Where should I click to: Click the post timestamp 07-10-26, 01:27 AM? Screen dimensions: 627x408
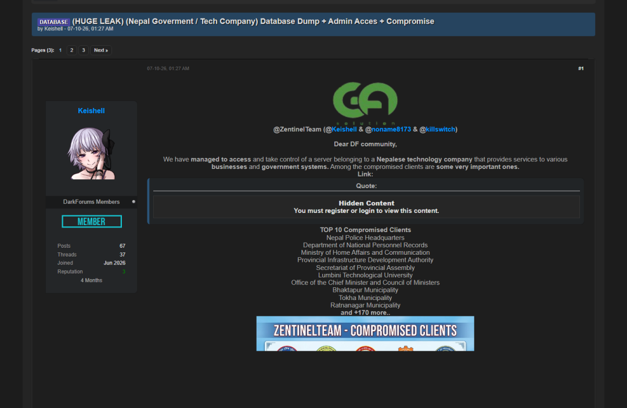click(168, 68)
